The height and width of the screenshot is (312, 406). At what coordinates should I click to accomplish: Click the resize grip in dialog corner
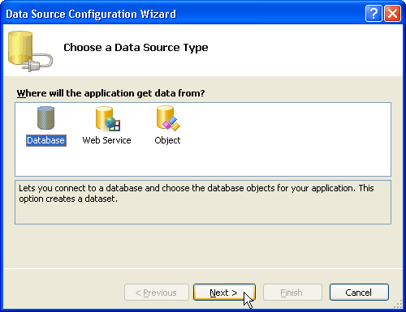(x=398, y=304)
